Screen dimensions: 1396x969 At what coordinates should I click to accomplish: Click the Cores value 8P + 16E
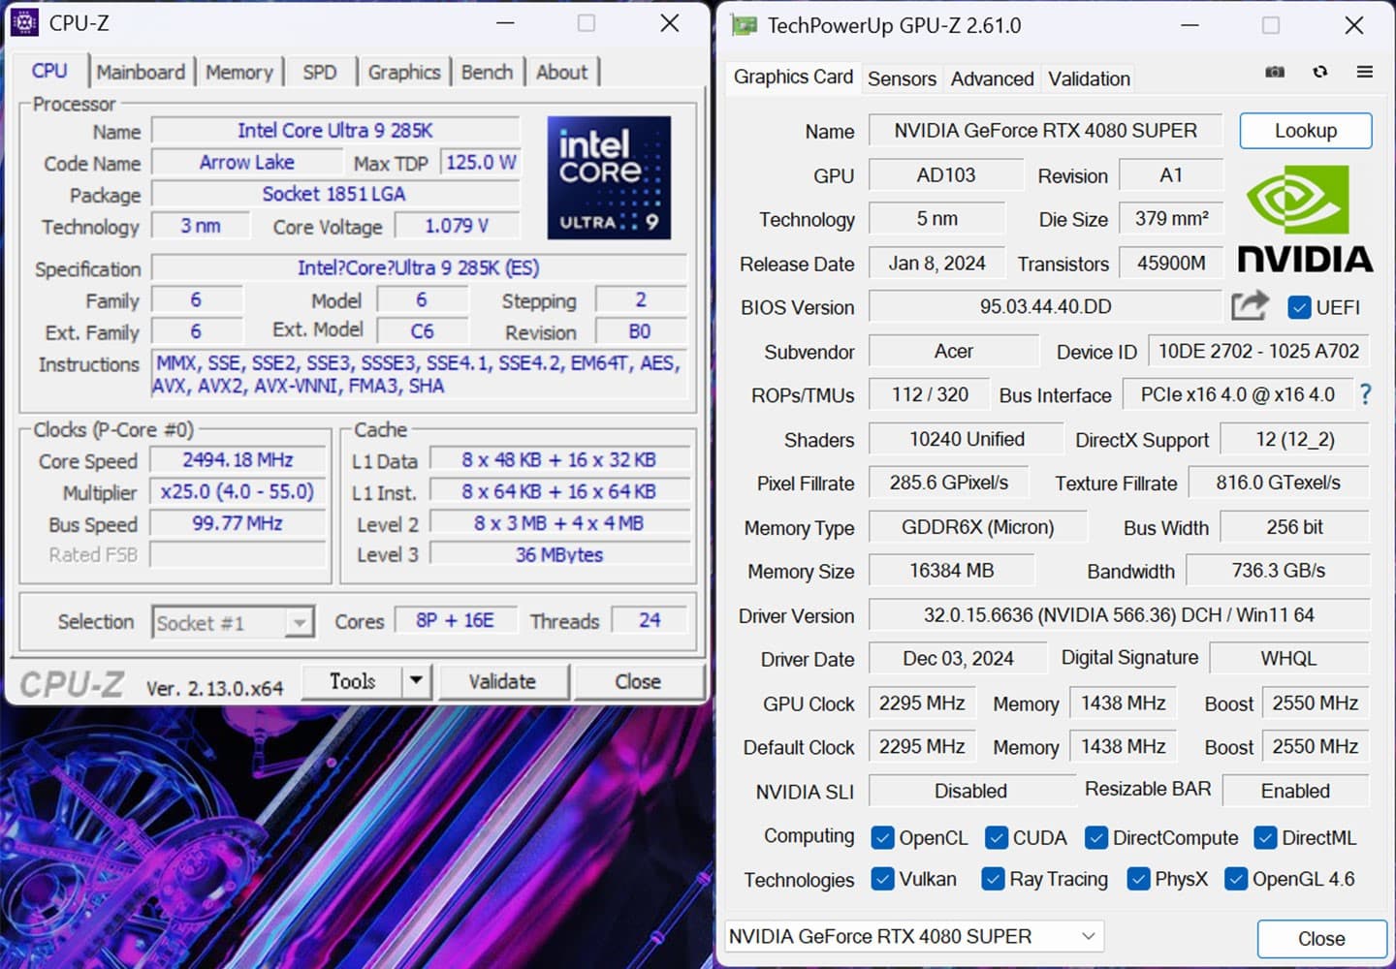(x=455, y=620)
